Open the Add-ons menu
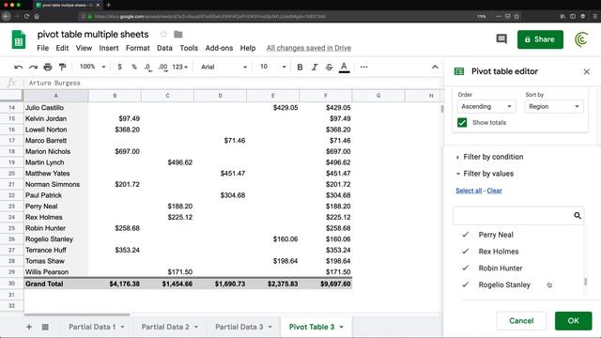 click(x=219, y=48)
